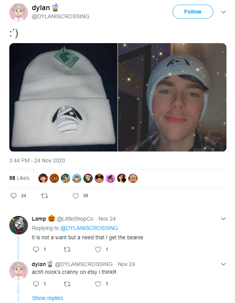Viewport: 235px width, 303px height.
Task: Open Lamp's profile avatar
Action: (19, 225)
